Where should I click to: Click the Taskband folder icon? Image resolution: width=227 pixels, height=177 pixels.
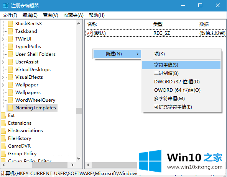10,31
